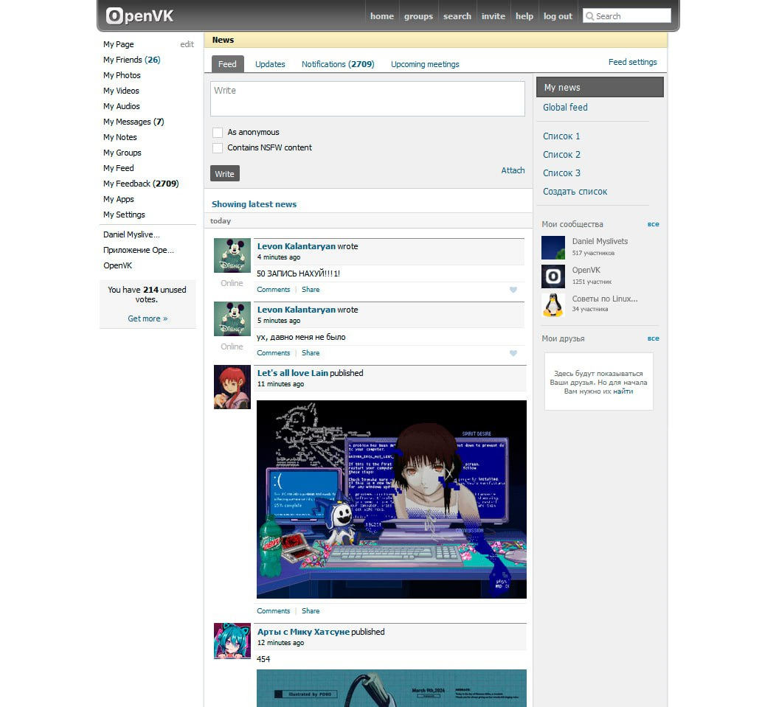Image resolution: width=762 pixels, height=707 pixels.
Task: Switch to the Feed tab
Action: [227, 64]
